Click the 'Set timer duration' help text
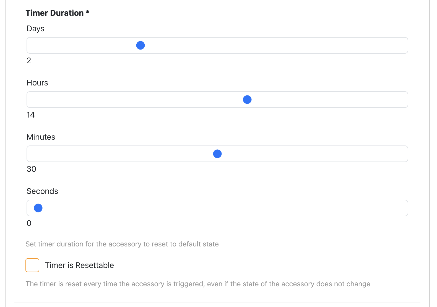Image resolution: width=437 pixels, height=307 pixels. click(x=122, y=244)
